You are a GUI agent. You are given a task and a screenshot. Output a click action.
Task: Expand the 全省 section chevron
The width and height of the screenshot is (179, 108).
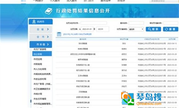(x=48, y=29)
